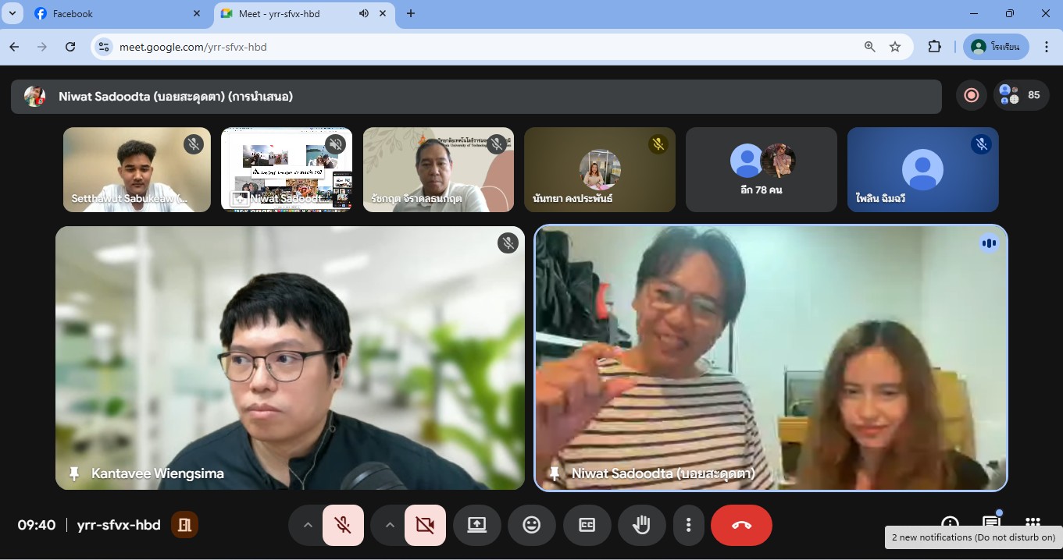The image size is (1063, 560).
Task: Click the red leave call button
Action: click(741, 525)
